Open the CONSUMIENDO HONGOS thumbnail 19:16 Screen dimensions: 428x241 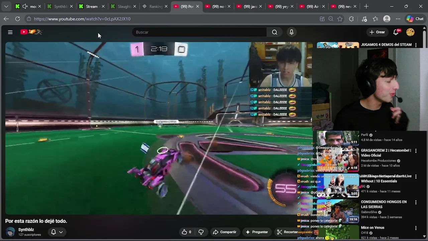pyautogui.click(x=338, y=211)
